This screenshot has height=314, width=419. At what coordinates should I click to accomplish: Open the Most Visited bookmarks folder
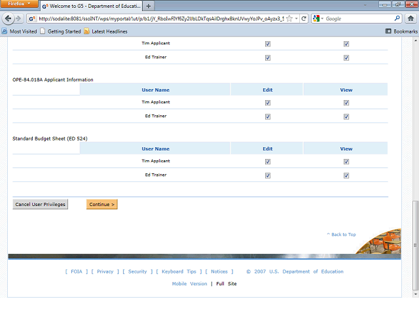[x=19, y=31]
